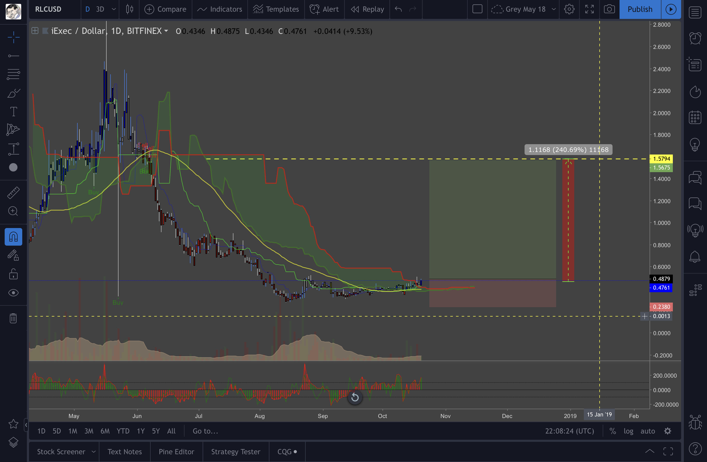Select the Measure ruler tool
The width and height of the screenshot is (707, 462).
13,193
